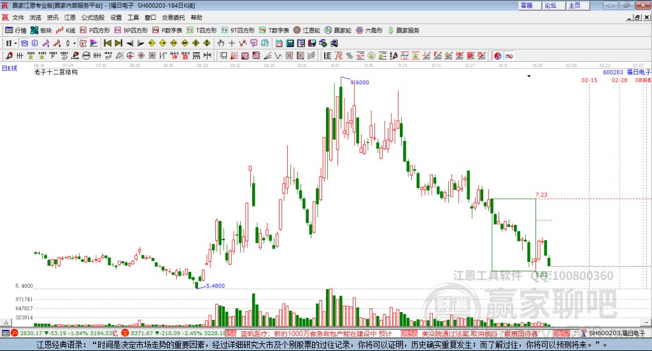Click the save floppy disk icon
Viewport: 652px width, 351px height.
[x=312, y=43]
